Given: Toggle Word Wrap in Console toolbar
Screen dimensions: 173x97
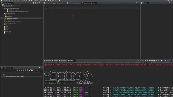Looking at the screenshot, I should 150,61.
